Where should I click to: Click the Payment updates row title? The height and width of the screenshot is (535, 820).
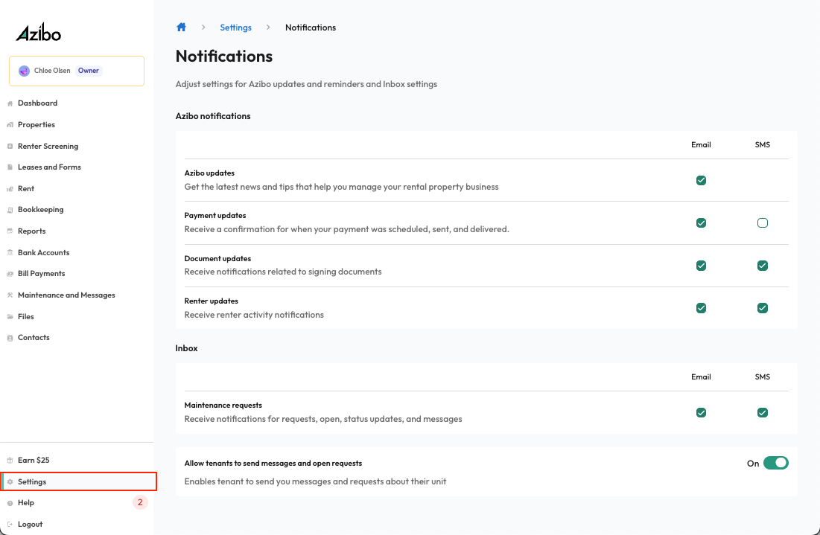[x=215, y=215]
